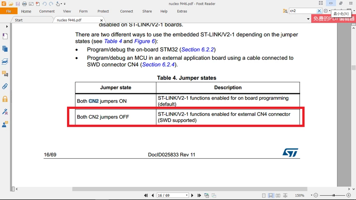Jump to the first page
The image size is (356, 200).
click(x=146, y=195)
